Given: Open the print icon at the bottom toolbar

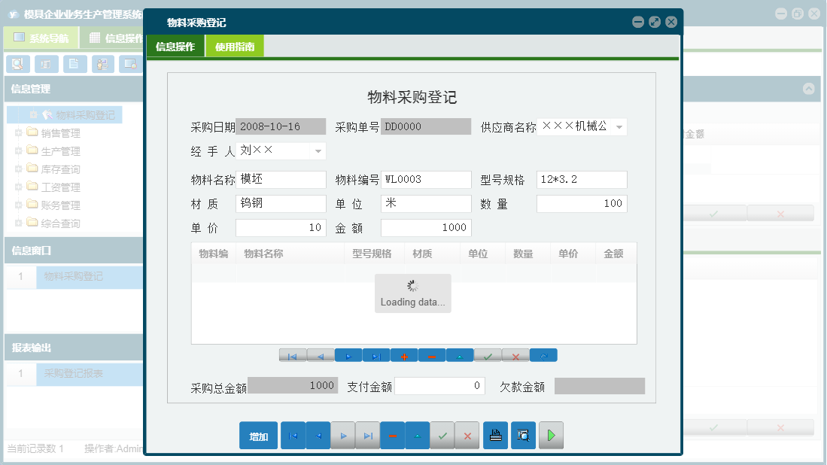Looking at the screenshot, I should [x=495, y=435].
